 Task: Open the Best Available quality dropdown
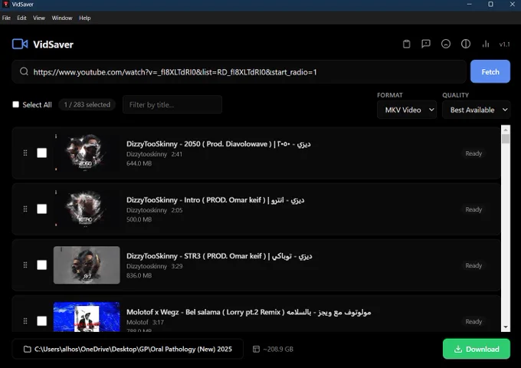tap(476, 110)
